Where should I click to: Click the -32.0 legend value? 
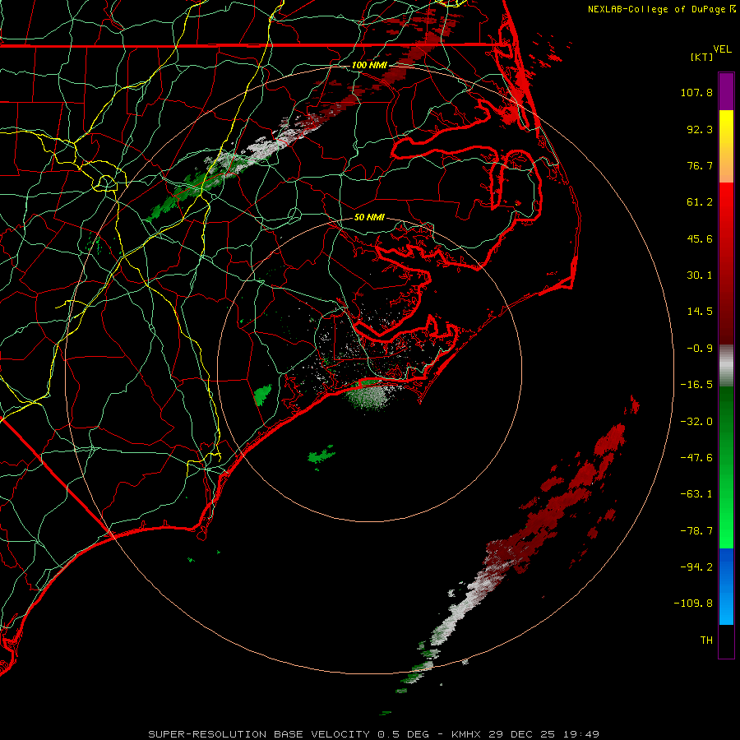696,422
